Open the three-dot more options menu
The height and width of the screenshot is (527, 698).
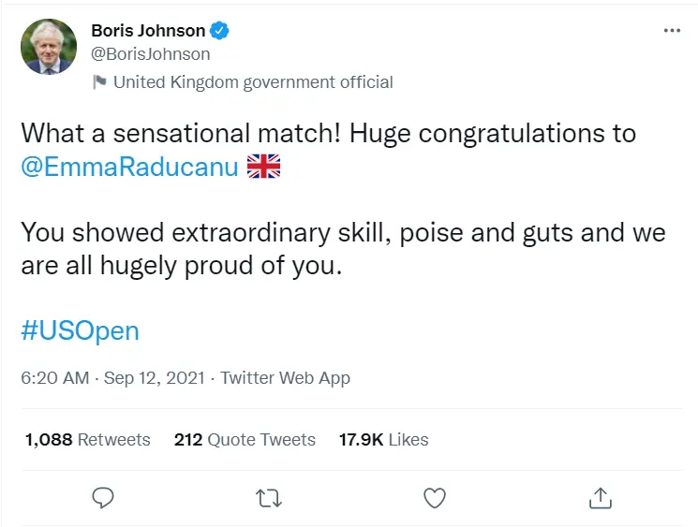672,30
